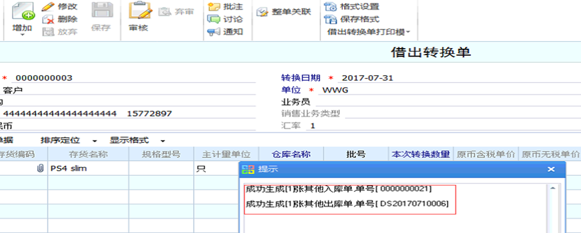Select the unit cell showing 只
The width and height of the screenshot is (581, 233).
(x=216, y=169)
